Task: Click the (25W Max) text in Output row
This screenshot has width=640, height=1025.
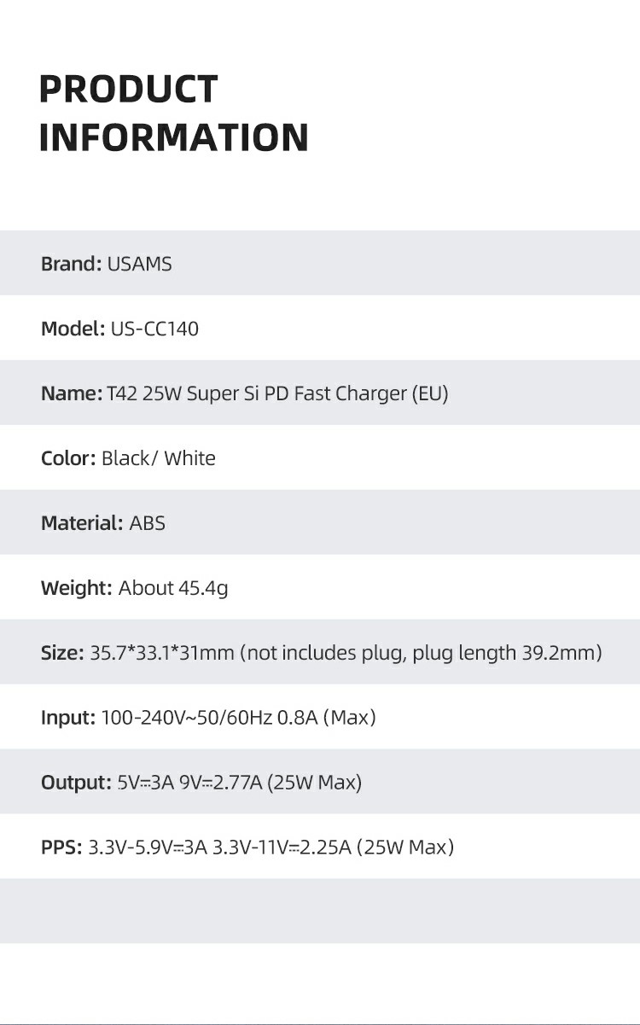Action: click(315, 783)
